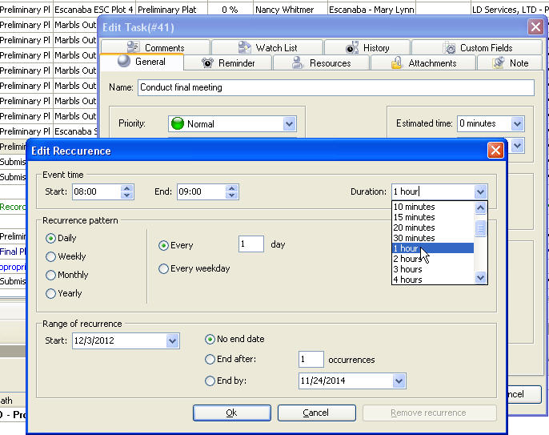
Task: Click Cancel in the Edit Reccurence dialog
Action: 316,413
